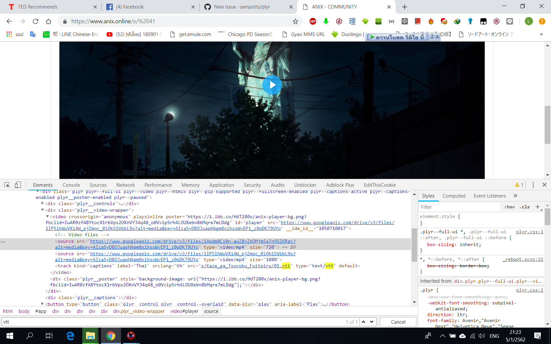
Task: Jump to previous search result
Action: pyautogui.click(x=364, y=322)
